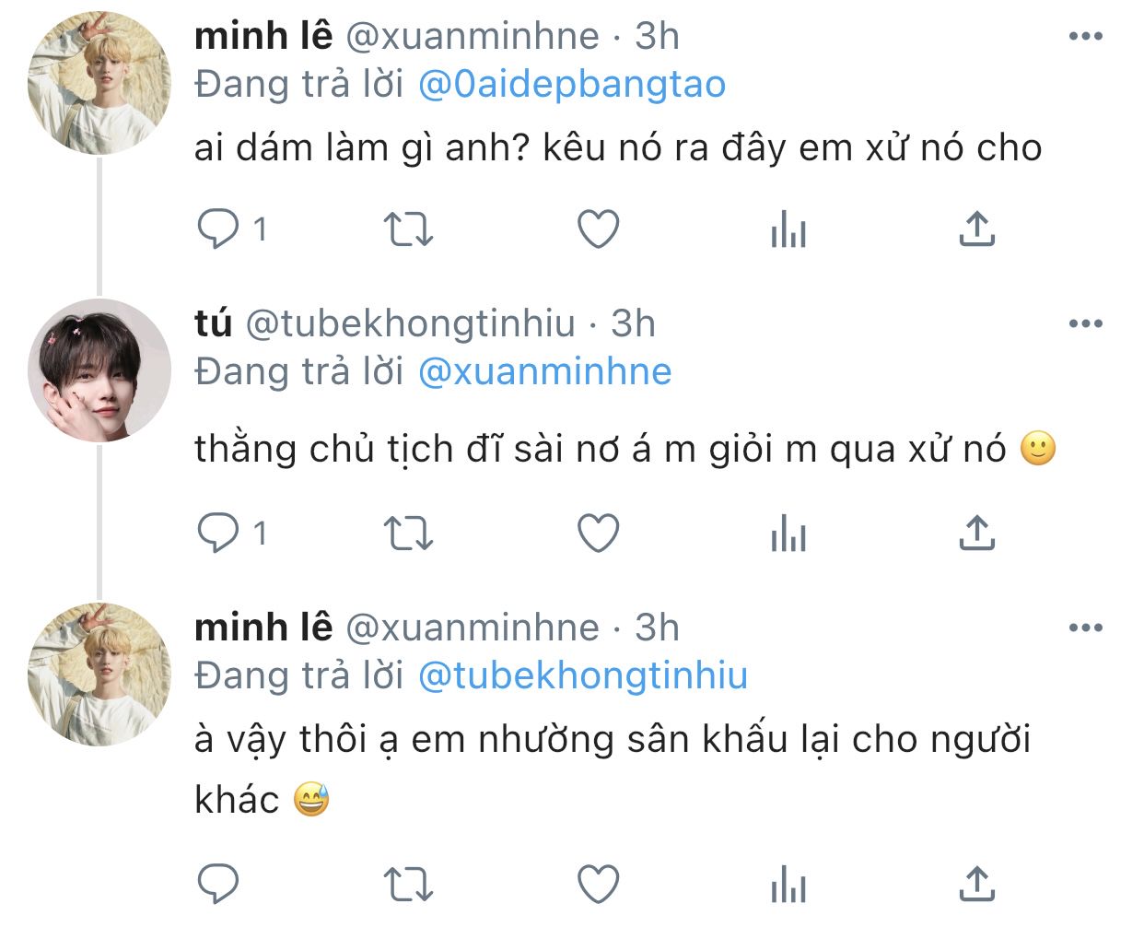Open the @0aidepbangtao mention link
1144x927 pixels.
click(572, 85)
